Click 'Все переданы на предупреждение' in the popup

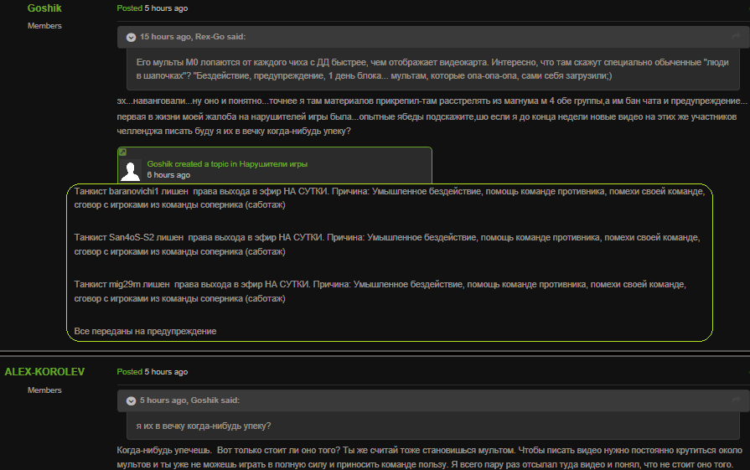coord(145,332)
